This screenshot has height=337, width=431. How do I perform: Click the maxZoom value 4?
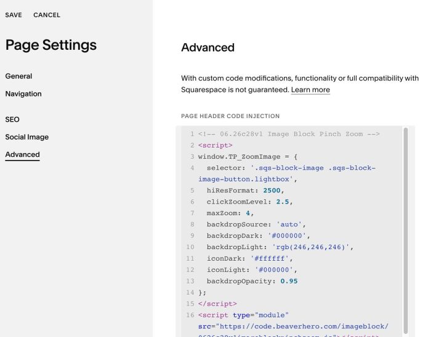click(248, 213)
